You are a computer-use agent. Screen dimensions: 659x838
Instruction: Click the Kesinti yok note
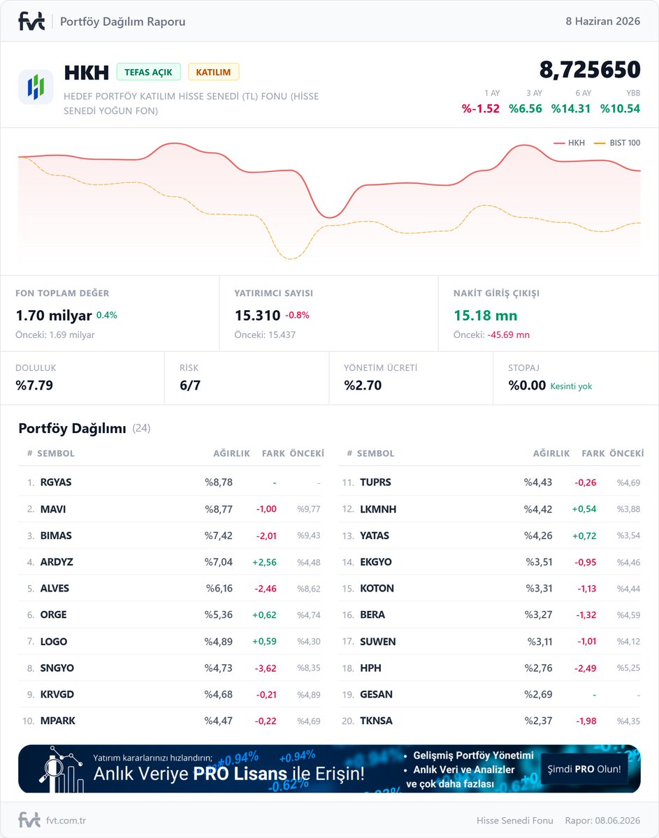pos(571,386)
